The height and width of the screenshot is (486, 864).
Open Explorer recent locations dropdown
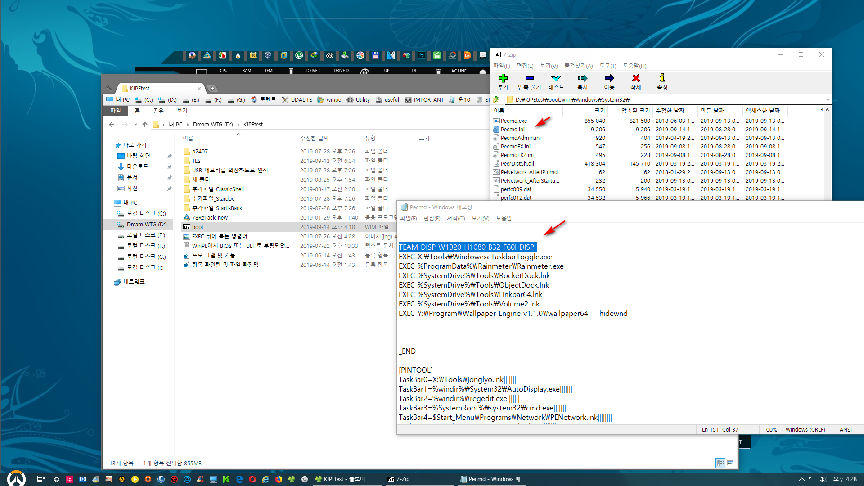(135, 125)
